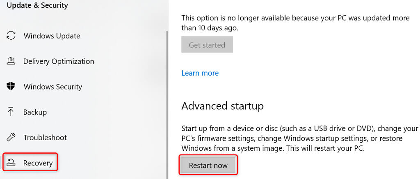Click the 'no longer available' notice text
The image size is (420, 179).
(x=295, y=23)
